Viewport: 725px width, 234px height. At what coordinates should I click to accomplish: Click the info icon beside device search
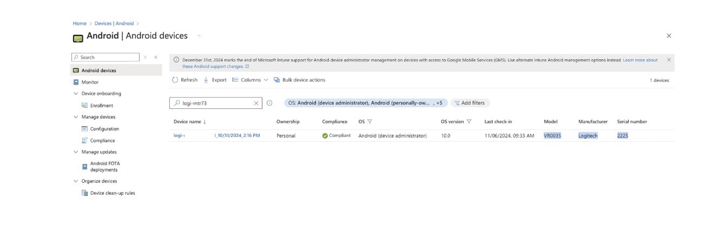pyautogui.click(x=269, y=103)
